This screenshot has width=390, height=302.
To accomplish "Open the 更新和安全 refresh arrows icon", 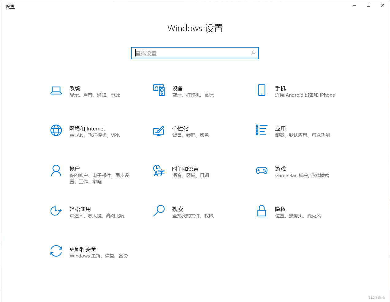I will pyautogui.click(x=56, y=251).
